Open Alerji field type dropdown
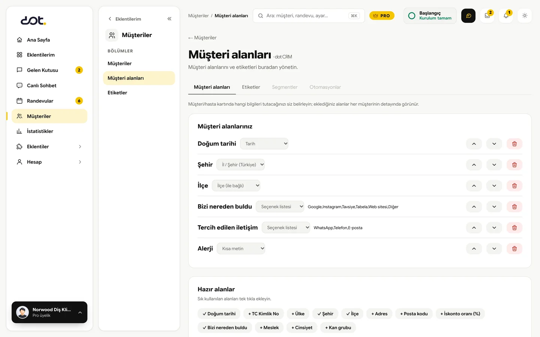The height and width of the screenshot is (337, 540). (241, 249)
